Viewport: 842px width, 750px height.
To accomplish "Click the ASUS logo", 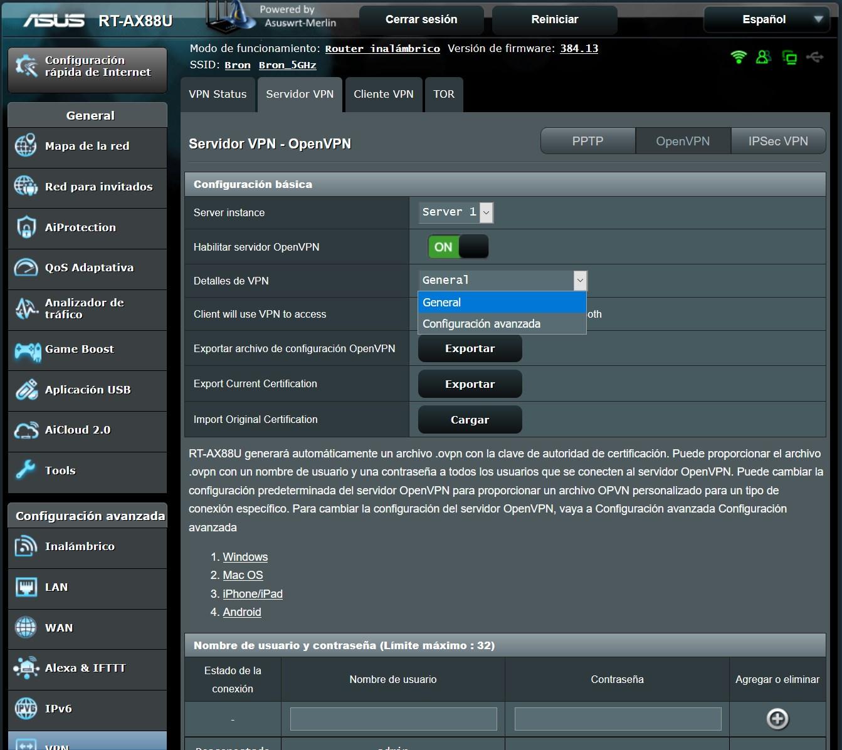I will (x=54, y=21).
